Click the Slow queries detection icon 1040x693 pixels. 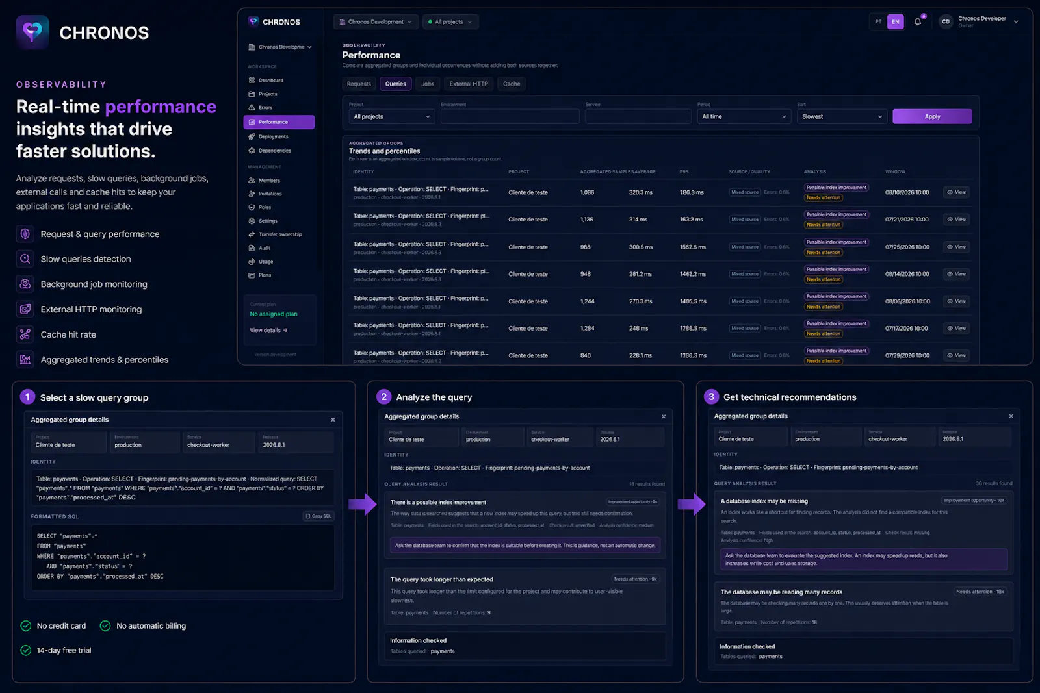click(25, 259)
